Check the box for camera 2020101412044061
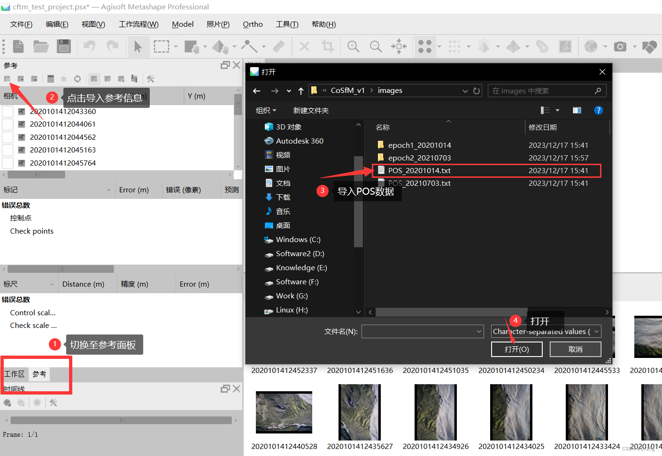 [x=8, y=124]
